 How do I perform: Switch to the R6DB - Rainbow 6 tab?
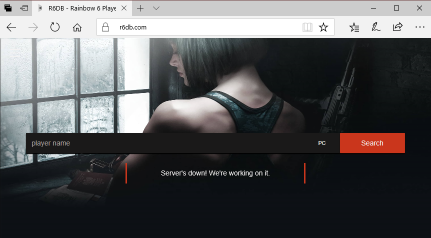pyautogui.click(x=82, y=8)
